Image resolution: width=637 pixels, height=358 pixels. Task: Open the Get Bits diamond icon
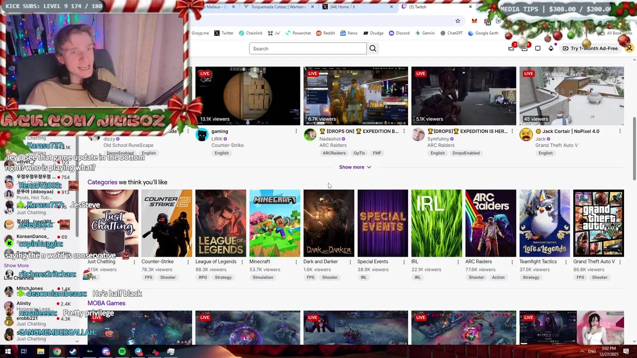[x=551, y=48]
